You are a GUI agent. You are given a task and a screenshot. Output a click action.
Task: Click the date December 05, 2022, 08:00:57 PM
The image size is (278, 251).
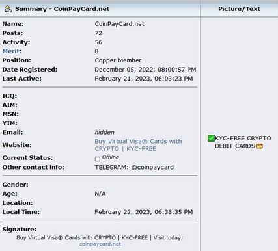click(145, 70)
